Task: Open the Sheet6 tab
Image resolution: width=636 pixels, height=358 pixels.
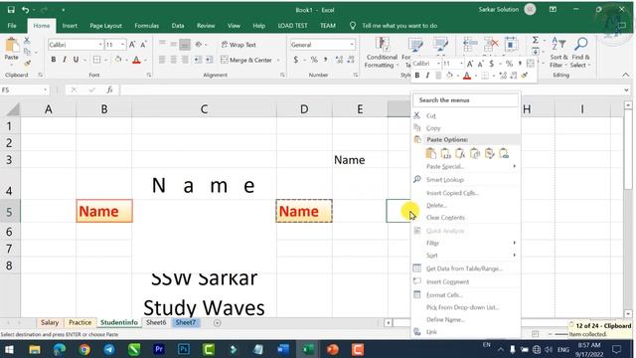Action: 156,322
